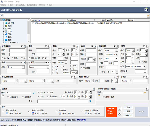Image resolution: width=150 pixels, height=126 pixels.
Task: Click the expand window square icon
Action: click(119, 109)
